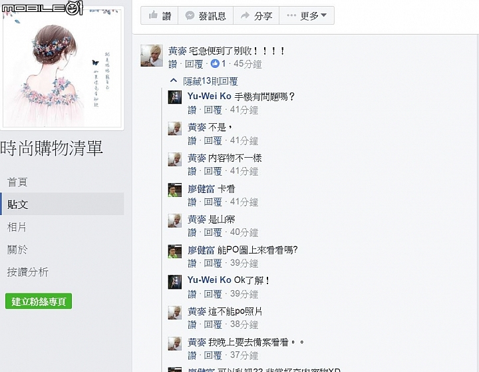Screen dimensions: 479x372
Task: Click the green 建立粉絲專頁 button
Action: 39,301
